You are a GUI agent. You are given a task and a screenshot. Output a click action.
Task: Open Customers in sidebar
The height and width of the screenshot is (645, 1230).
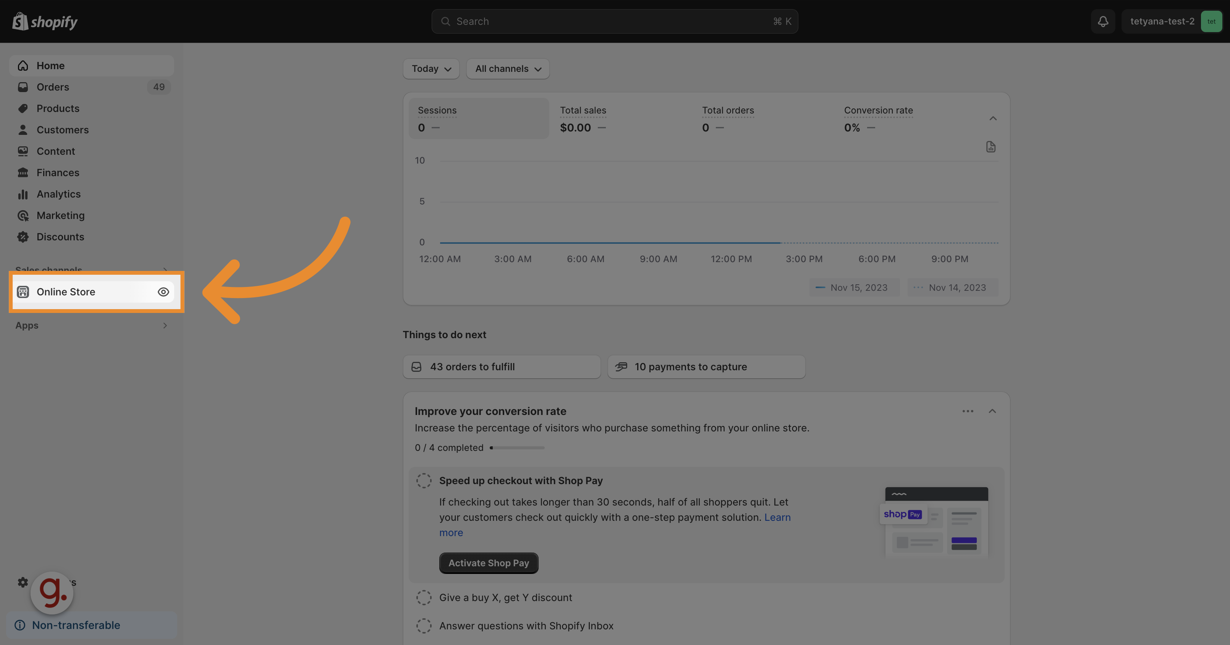tap(92, 130)
